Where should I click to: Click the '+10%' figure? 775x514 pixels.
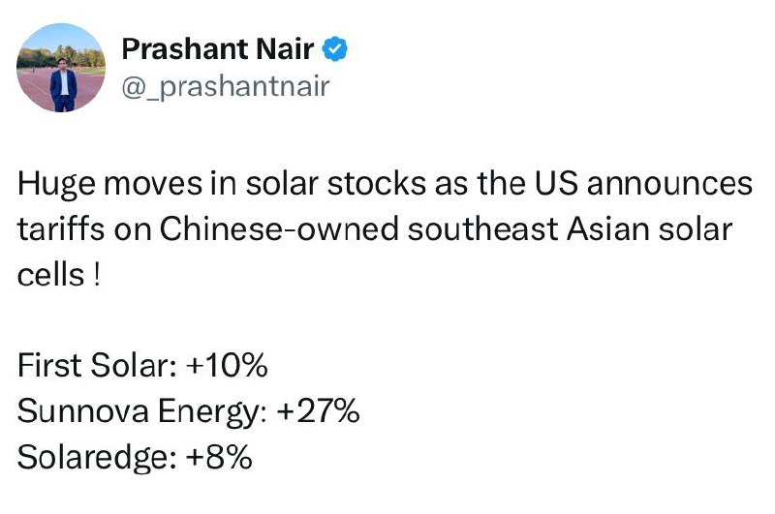click(x=227, y=365)
